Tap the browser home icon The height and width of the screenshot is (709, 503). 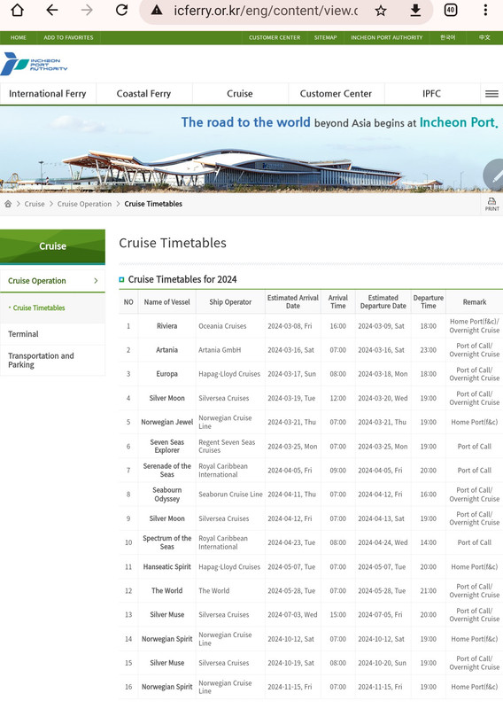(x=17, y=10)
